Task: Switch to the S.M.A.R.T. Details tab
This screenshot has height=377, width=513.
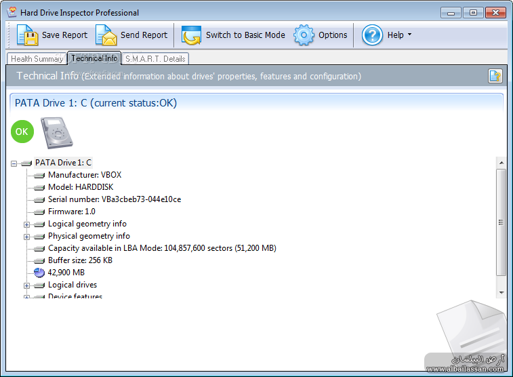Action: coord(155,59)
